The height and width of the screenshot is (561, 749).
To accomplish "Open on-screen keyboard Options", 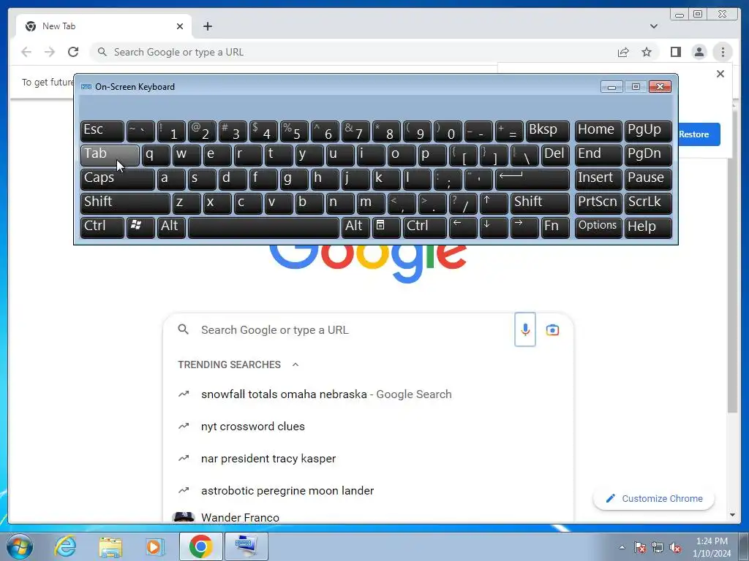I will [598, 227].
